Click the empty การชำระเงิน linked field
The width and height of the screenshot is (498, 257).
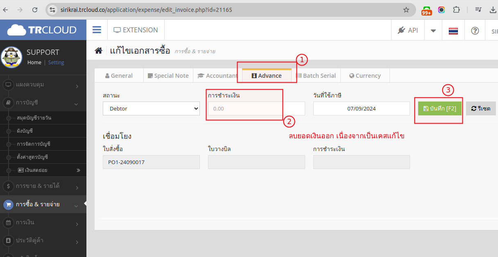(x=362, y=162)
